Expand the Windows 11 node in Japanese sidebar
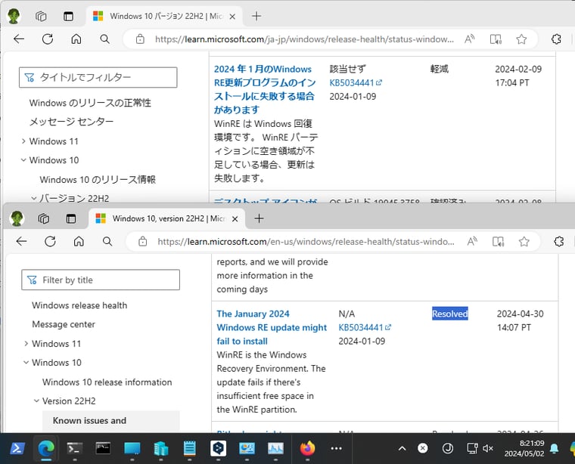The height and width of the screenshot is (464, 575). (23, 141)
